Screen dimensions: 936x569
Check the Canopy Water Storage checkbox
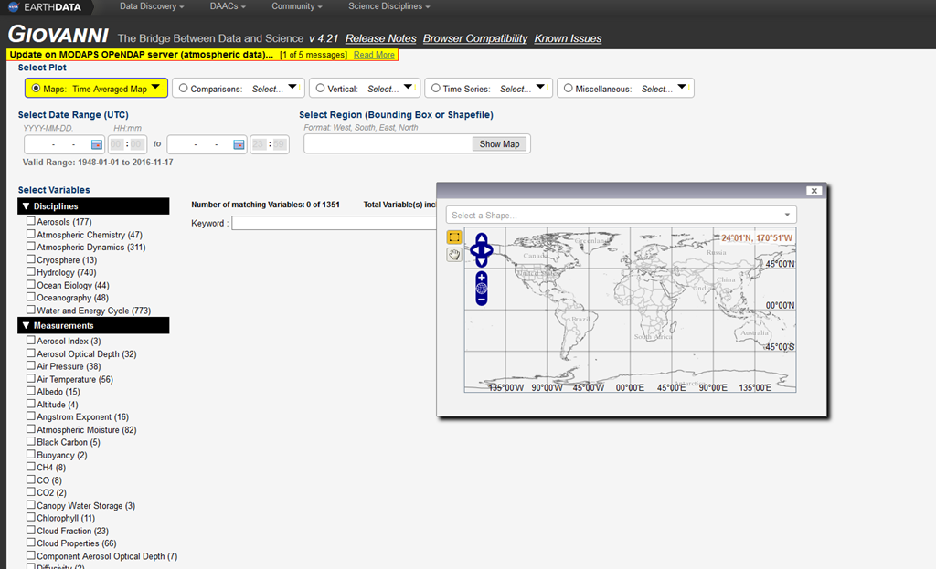(x=30, y=504)
